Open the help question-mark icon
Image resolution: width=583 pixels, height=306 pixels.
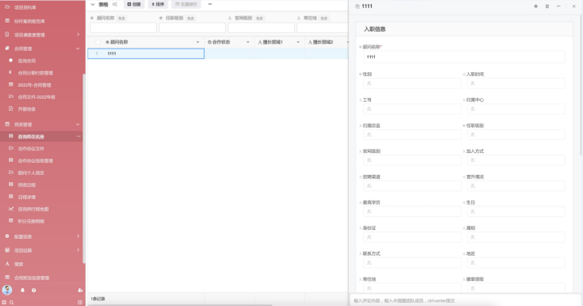pyautogui.click(x=34, y=290)
